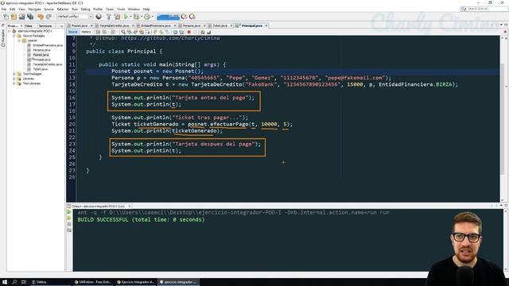This screenshot has width=509, height=286.
Task: Collapse the ejercicio-integrador-POO-I project node
Action: pyautogui.click(x=9, y=31)
